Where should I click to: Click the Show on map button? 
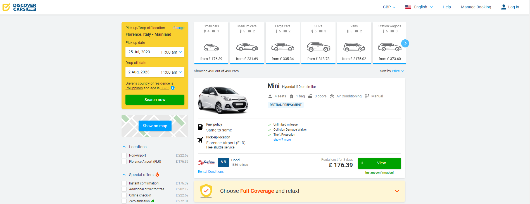[155, 126]
